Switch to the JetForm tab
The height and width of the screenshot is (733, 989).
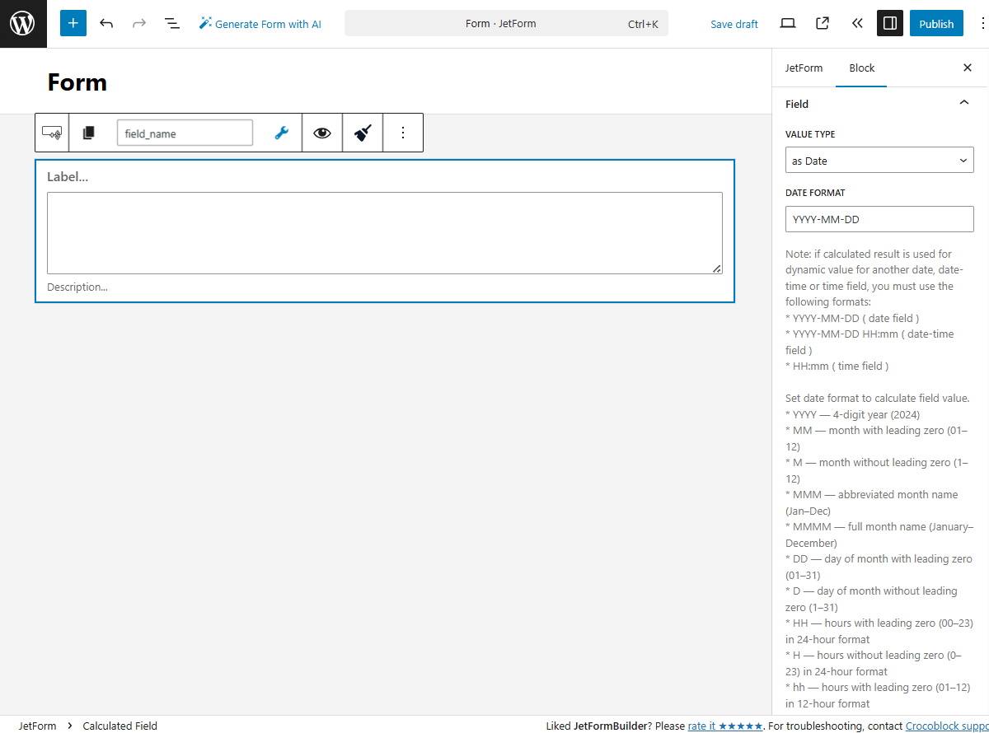coord(804,68)
